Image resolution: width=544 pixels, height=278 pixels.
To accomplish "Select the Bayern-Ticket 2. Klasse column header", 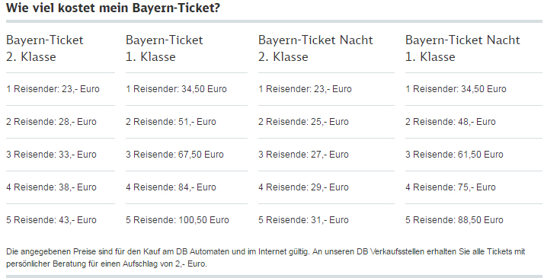I will [45, 48].
